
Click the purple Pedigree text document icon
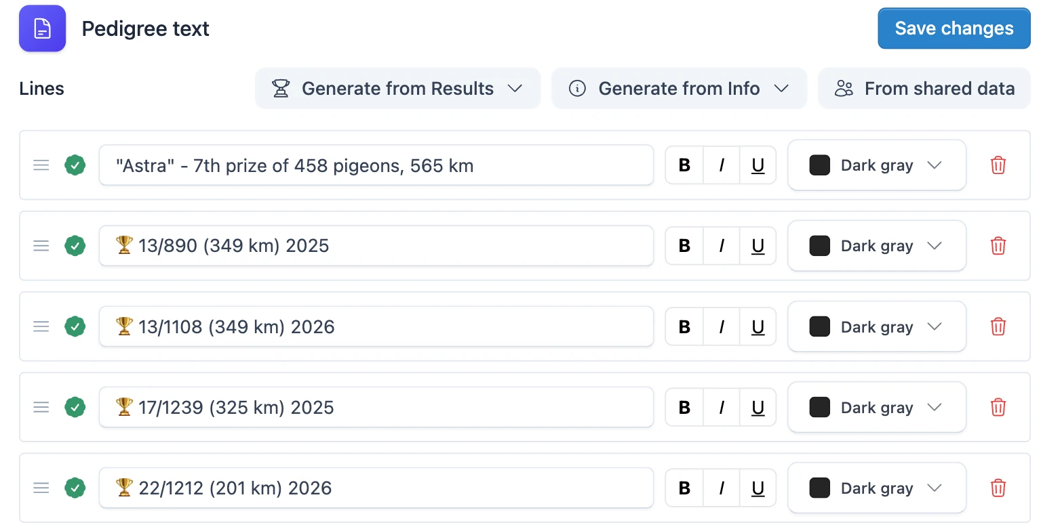(42, 28)
